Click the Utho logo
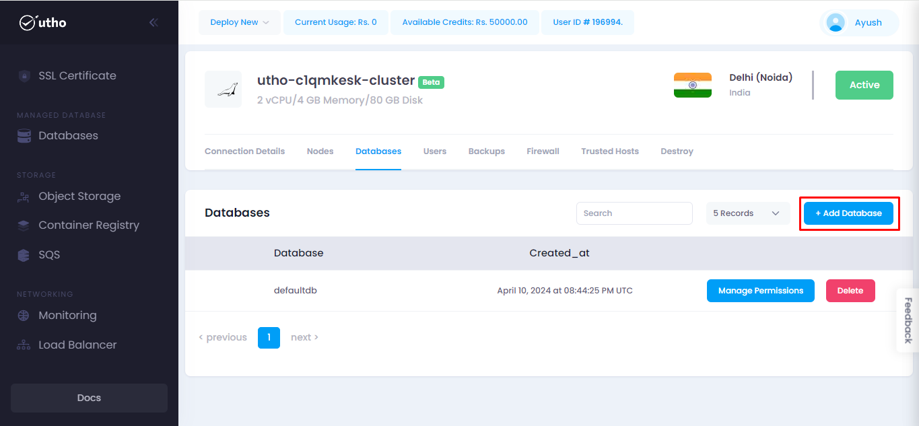This screenshot has height=426, width=919. tap(42, 22)
